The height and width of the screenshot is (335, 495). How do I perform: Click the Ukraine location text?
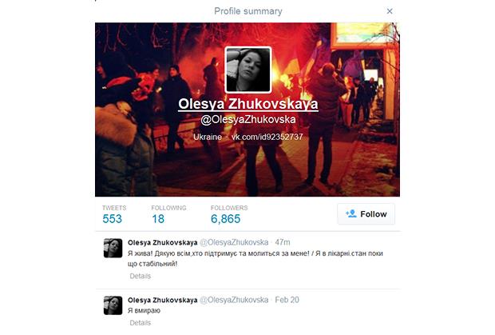208,137
